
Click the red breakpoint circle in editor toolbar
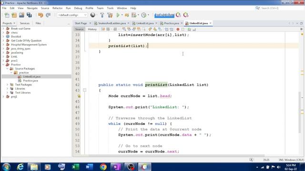click(178, 29)
